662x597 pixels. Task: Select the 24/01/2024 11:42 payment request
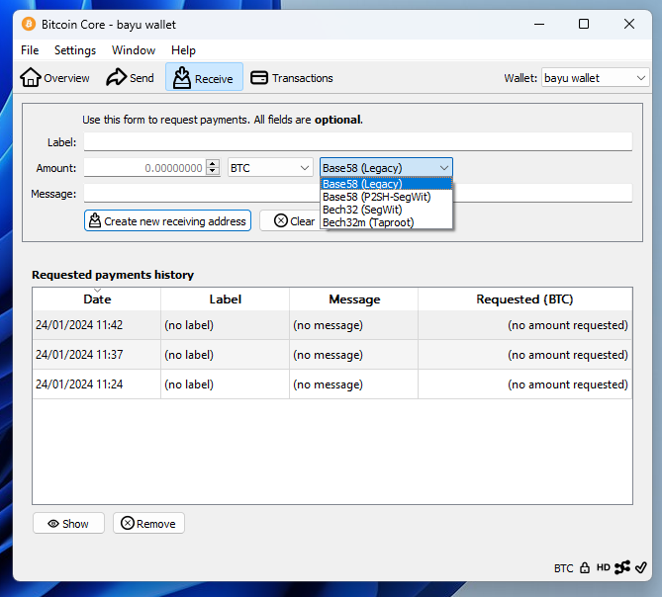click(332, 325)
